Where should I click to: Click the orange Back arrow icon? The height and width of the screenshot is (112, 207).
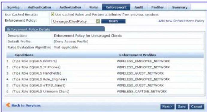(x=8, y=105)
